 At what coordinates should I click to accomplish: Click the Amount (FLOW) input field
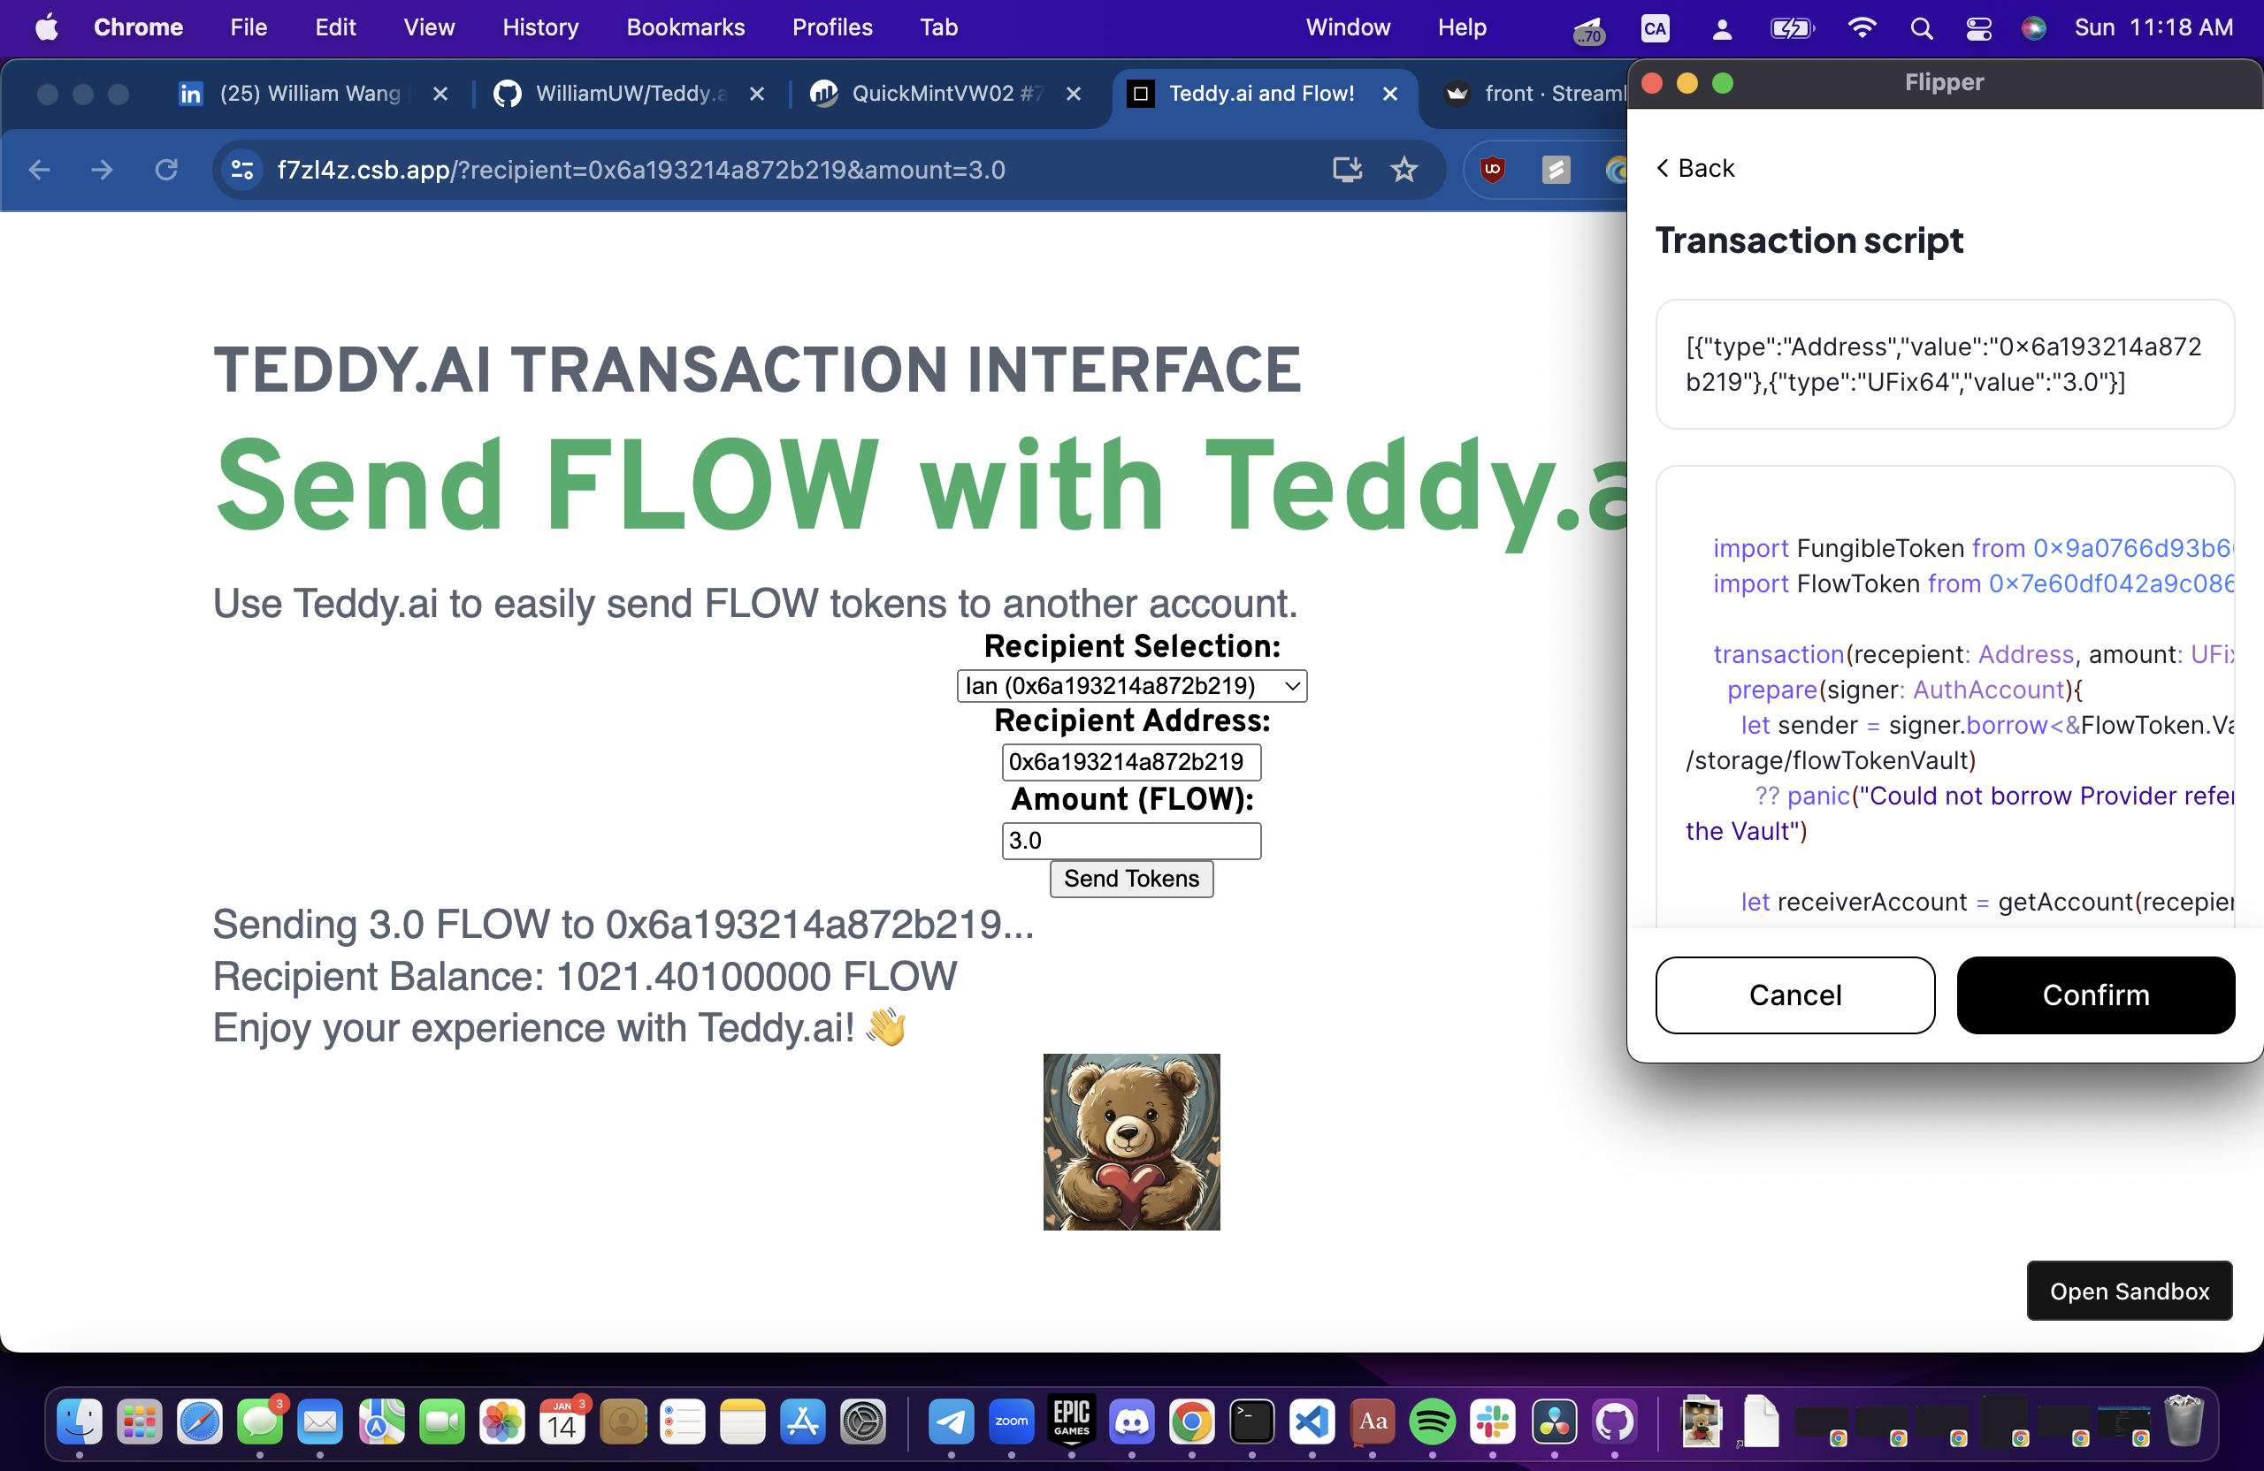click(1131, 841)
